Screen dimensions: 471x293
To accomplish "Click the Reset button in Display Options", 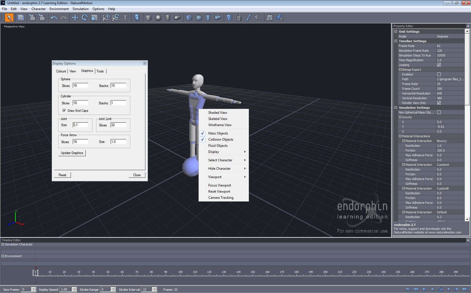I will coord(62,175).
